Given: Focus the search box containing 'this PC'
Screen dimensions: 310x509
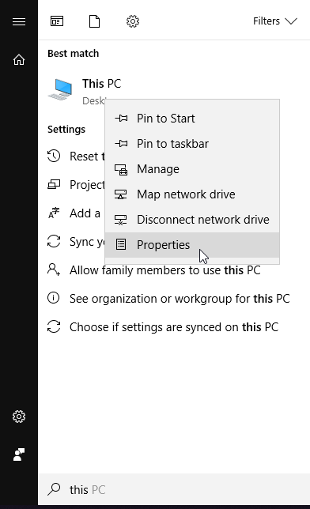Looking at the screenshot, I should pos(174,489).
